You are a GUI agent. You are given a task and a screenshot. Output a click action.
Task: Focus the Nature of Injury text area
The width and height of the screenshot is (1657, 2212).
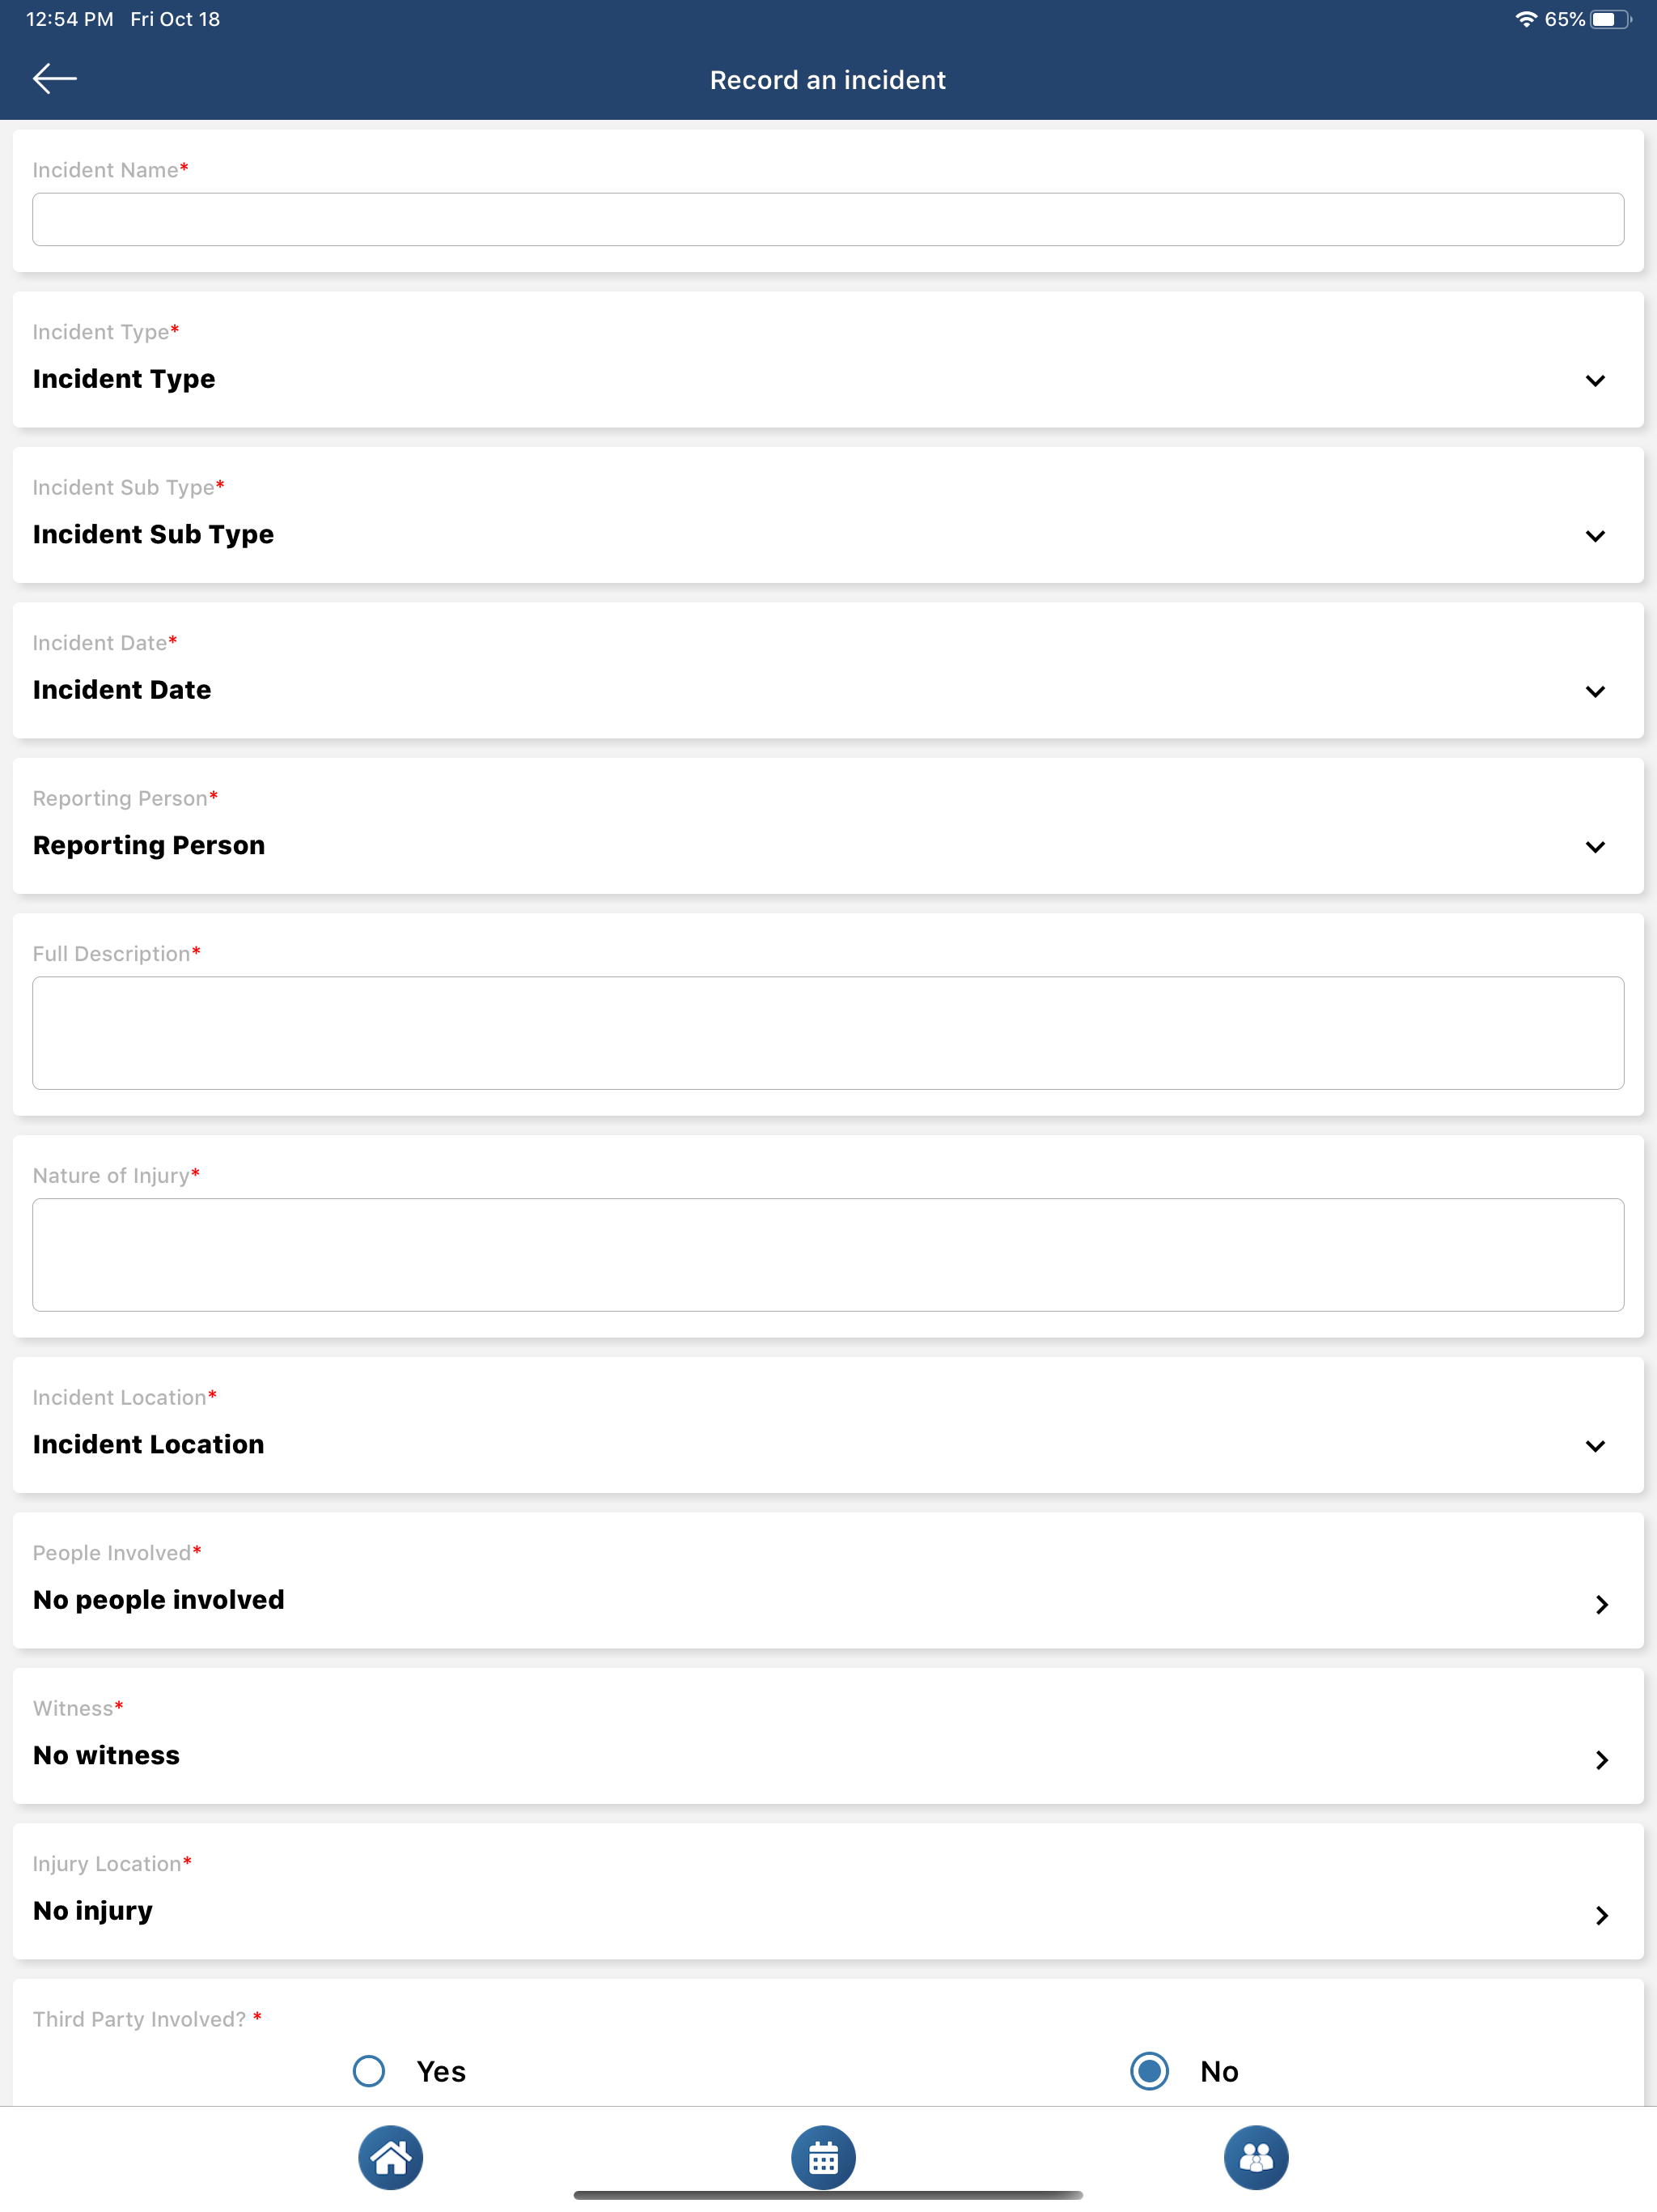pos(828,1255)
